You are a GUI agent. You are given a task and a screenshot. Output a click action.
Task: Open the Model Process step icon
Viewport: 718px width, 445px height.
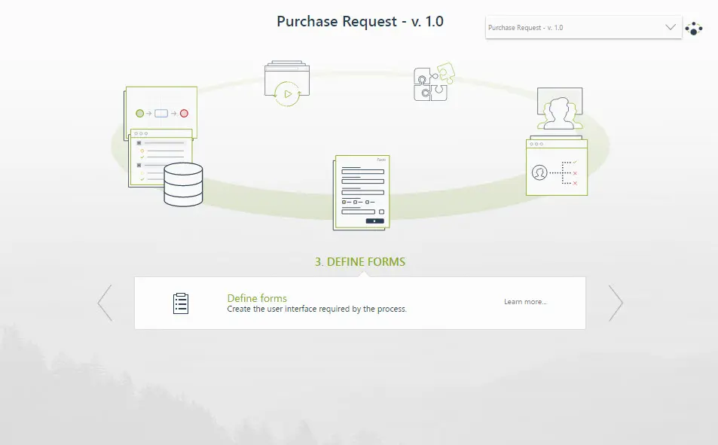click(160, 111)
